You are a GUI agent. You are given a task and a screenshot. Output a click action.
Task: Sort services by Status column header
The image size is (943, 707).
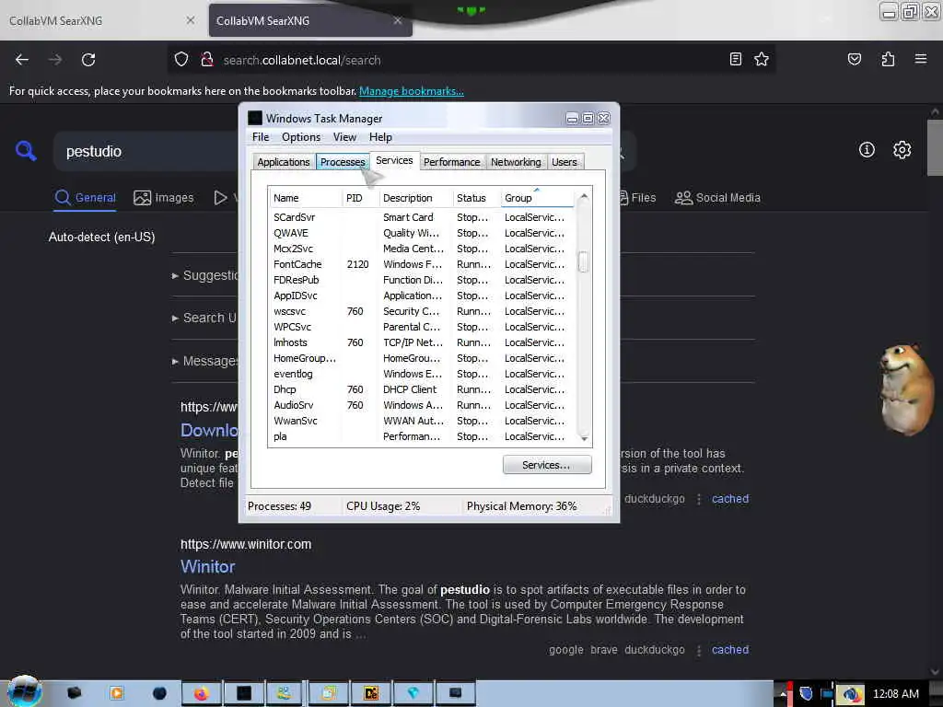(476, 198)
